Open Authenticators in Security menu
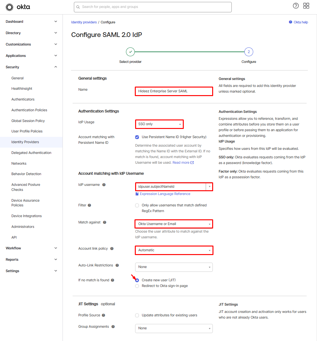317x341 pixels. click(23, 99)
